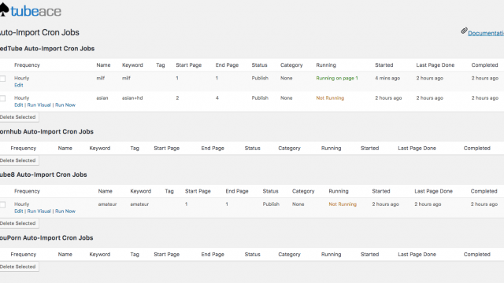504x283 pixels.
Task: Click the End Page value 4 in asian row
Action: click(217, 97)
